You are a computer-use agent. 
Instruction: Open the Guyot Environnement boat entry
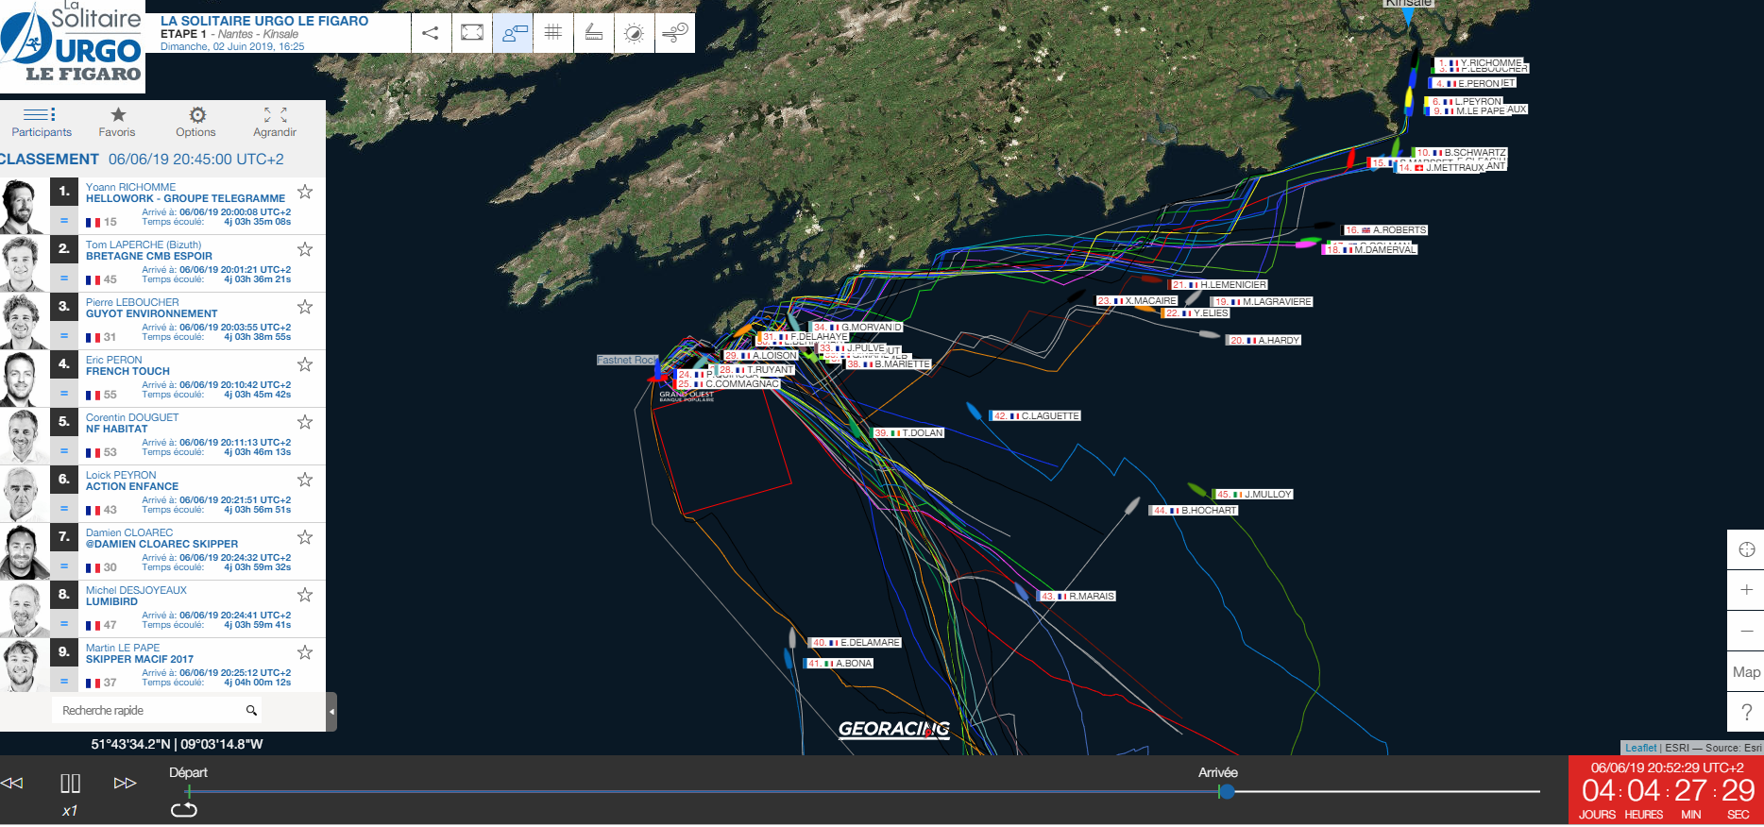pyautogui.click(x=152, y=313)
